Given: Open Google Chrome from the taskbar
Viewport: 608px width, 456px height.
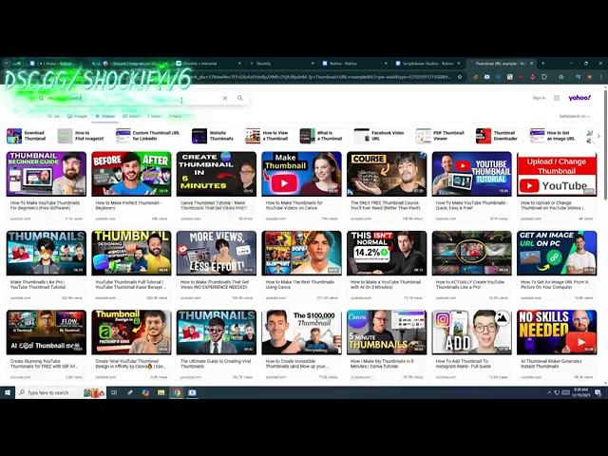Looking at the screenshot, I should coord(177,392).
